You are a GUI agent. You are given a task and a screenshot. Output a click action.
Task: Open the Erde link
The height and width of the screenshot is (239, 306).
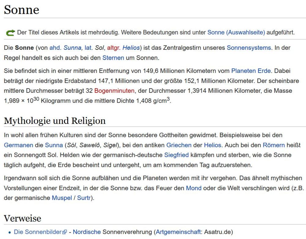264,71
